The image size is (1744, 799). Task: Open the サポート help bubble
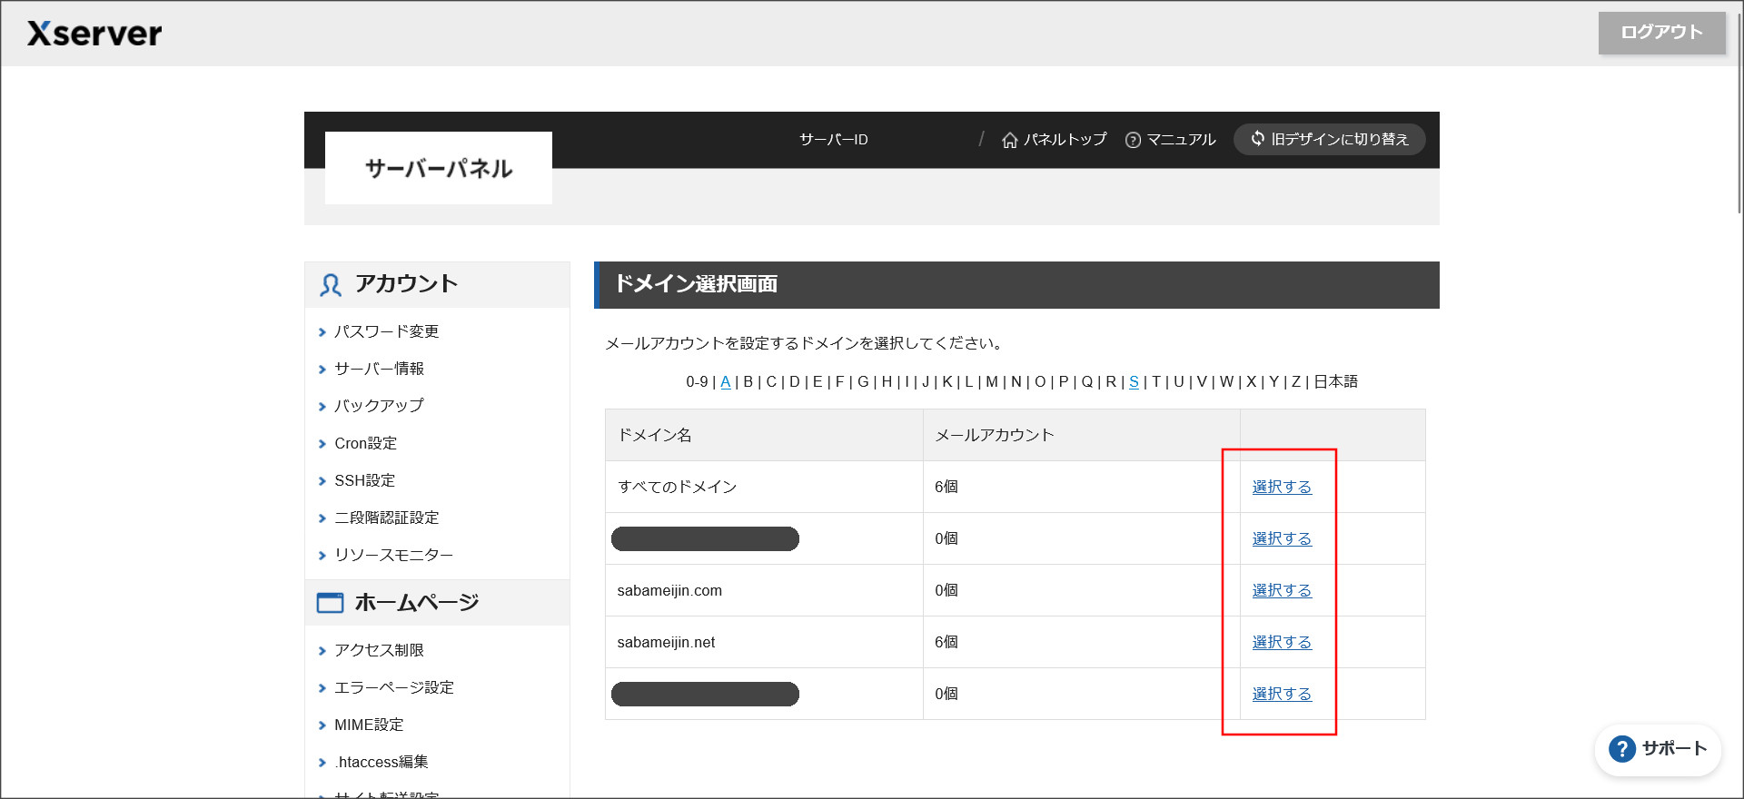point(1658,749)
